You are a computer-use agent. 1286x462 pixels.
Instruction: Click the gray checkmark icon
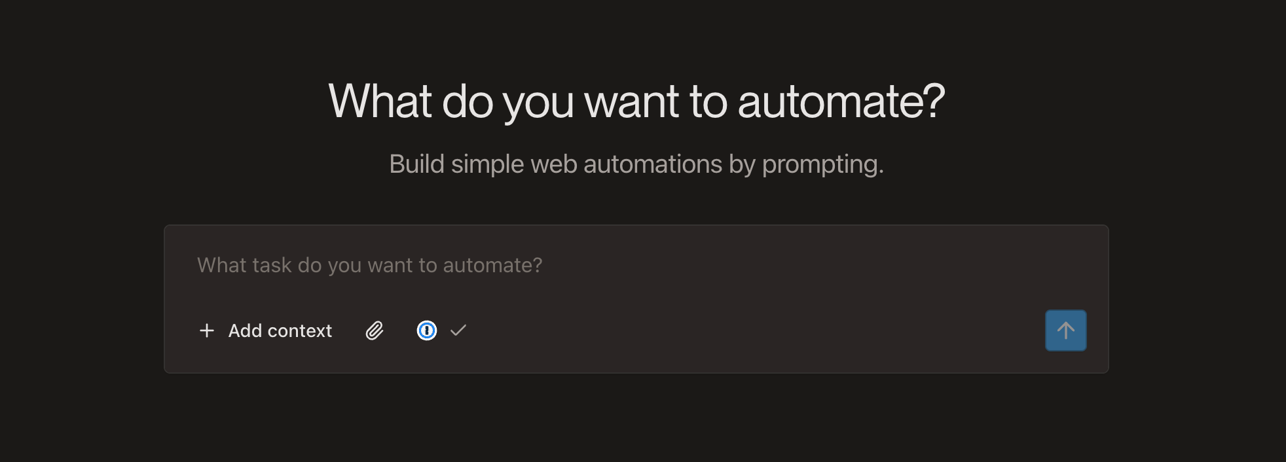458,330
